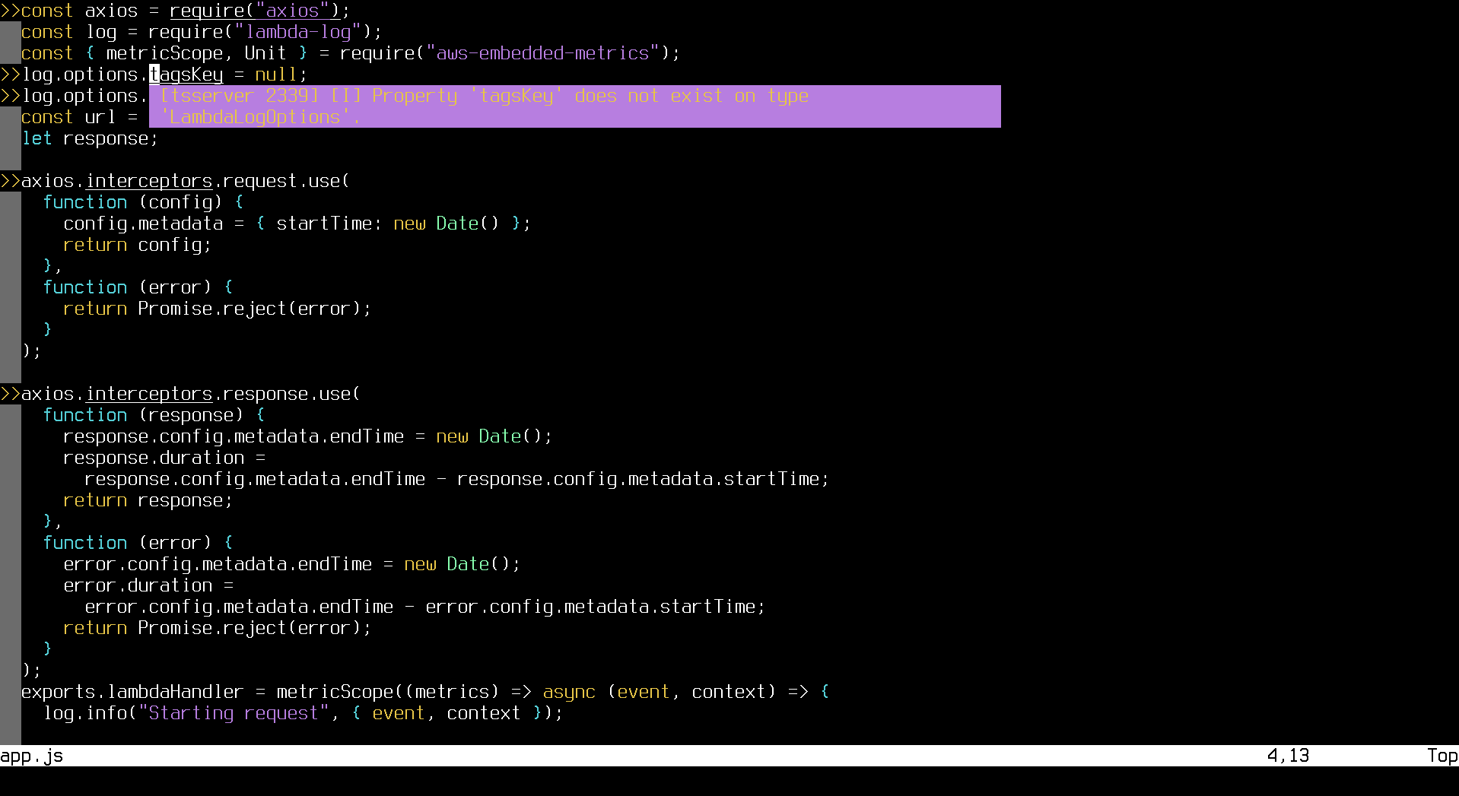Click the 'let response;' declaration
The height and width of the screenshot is (796, 1459).
click(90, 138)
